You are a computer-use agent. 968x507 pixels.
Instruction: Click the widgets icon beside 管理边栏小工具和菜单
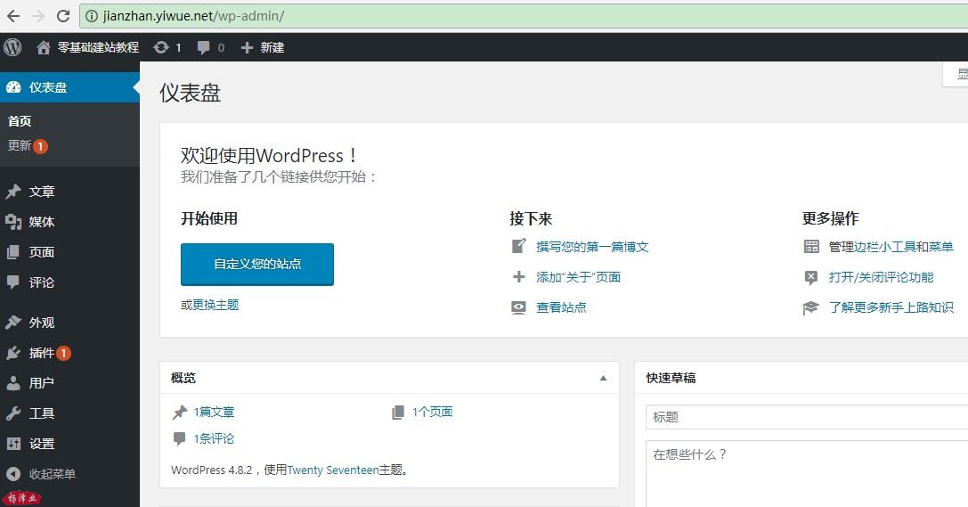811,247
